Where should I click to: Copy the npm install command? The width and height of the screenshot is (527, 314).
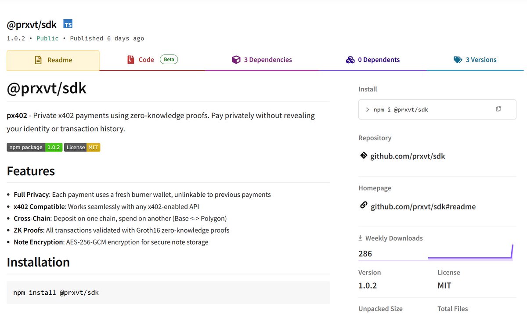click(498, 109)
